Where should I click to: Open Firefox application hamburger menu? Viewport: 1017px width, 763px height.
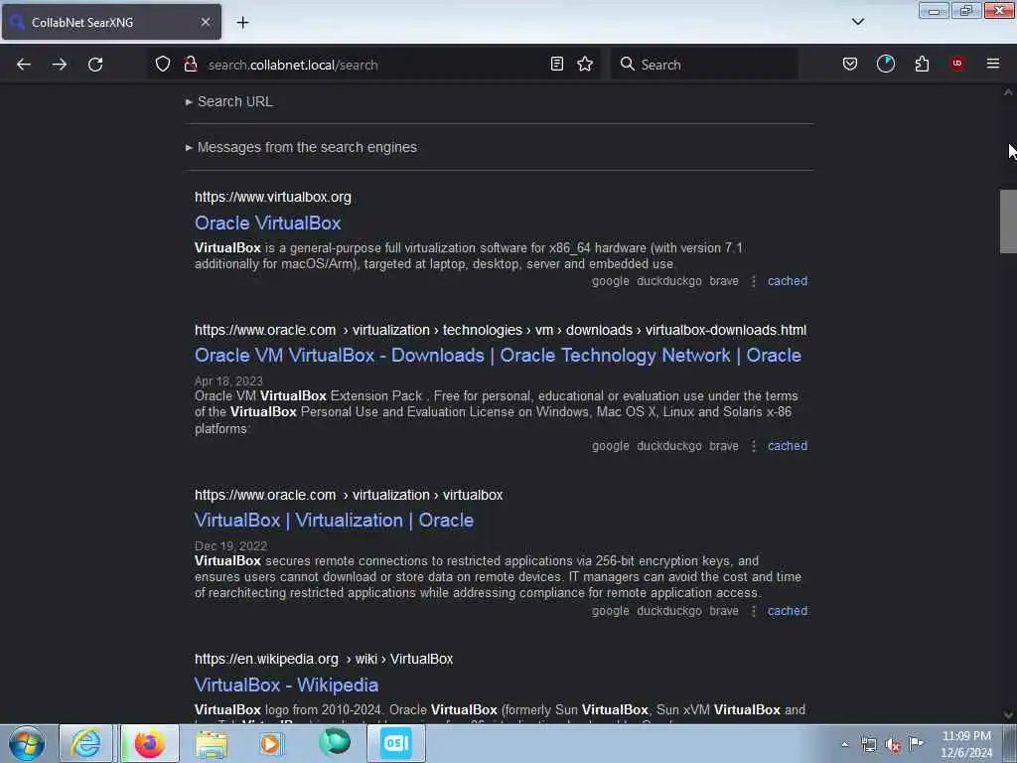coord(993,64)
